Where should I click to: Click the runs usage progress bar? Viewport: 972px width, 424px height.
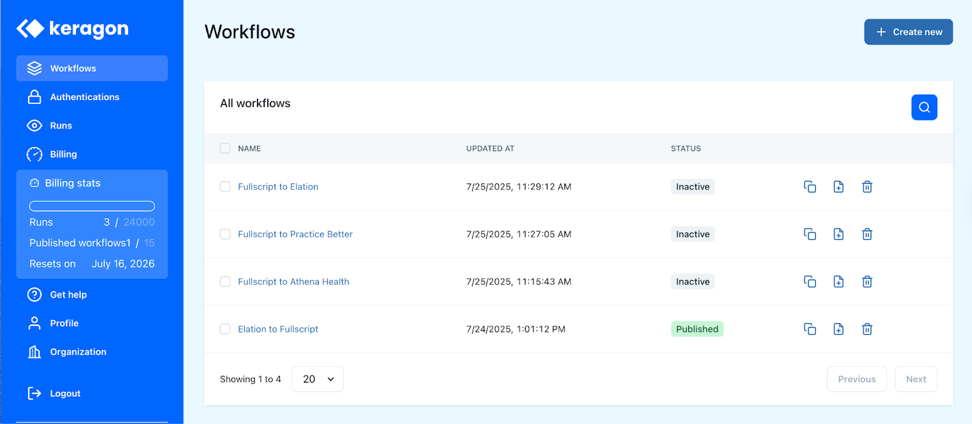pyautogui.click(x=92, y=206)
